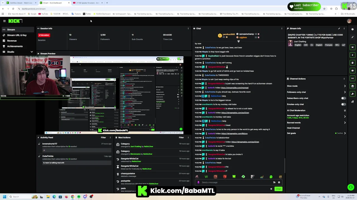This screenshot has width=357, height=200.
Task: Click the chat bubble icon in right rail
Action: 353,71
